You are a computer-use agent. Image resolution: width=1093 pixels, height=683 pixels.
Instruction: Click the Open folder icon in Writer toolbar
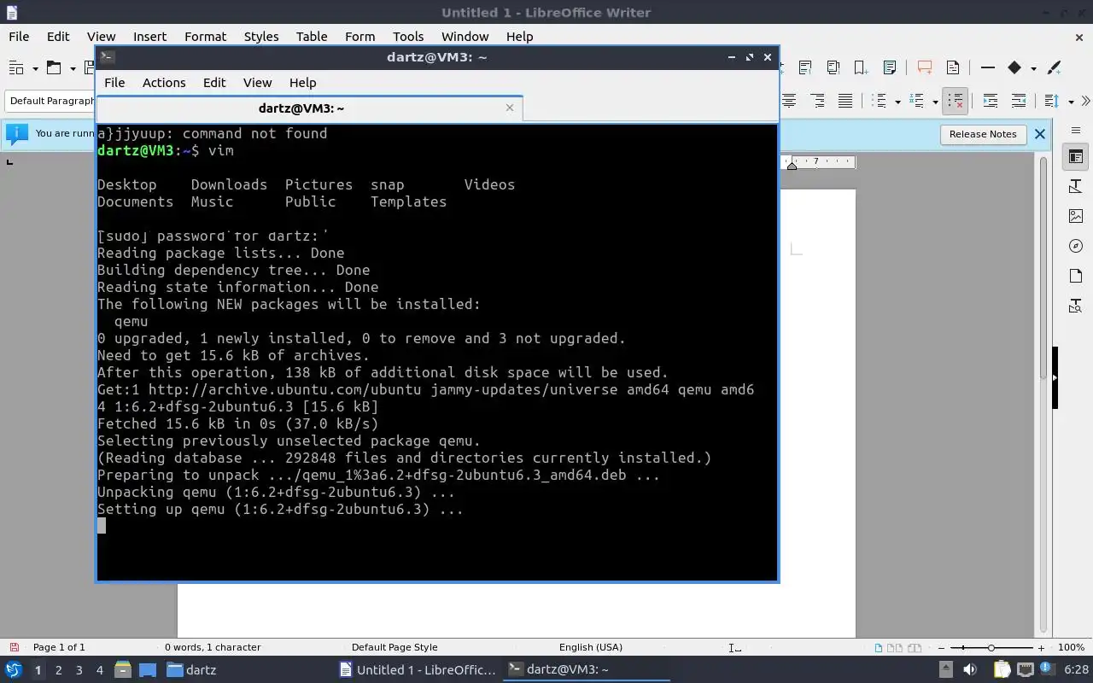(54, 67)
